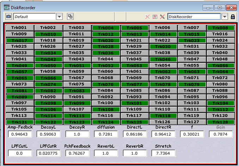Enable track Trk038
This screenshot has width=239, height=166.
click(163, 53)
